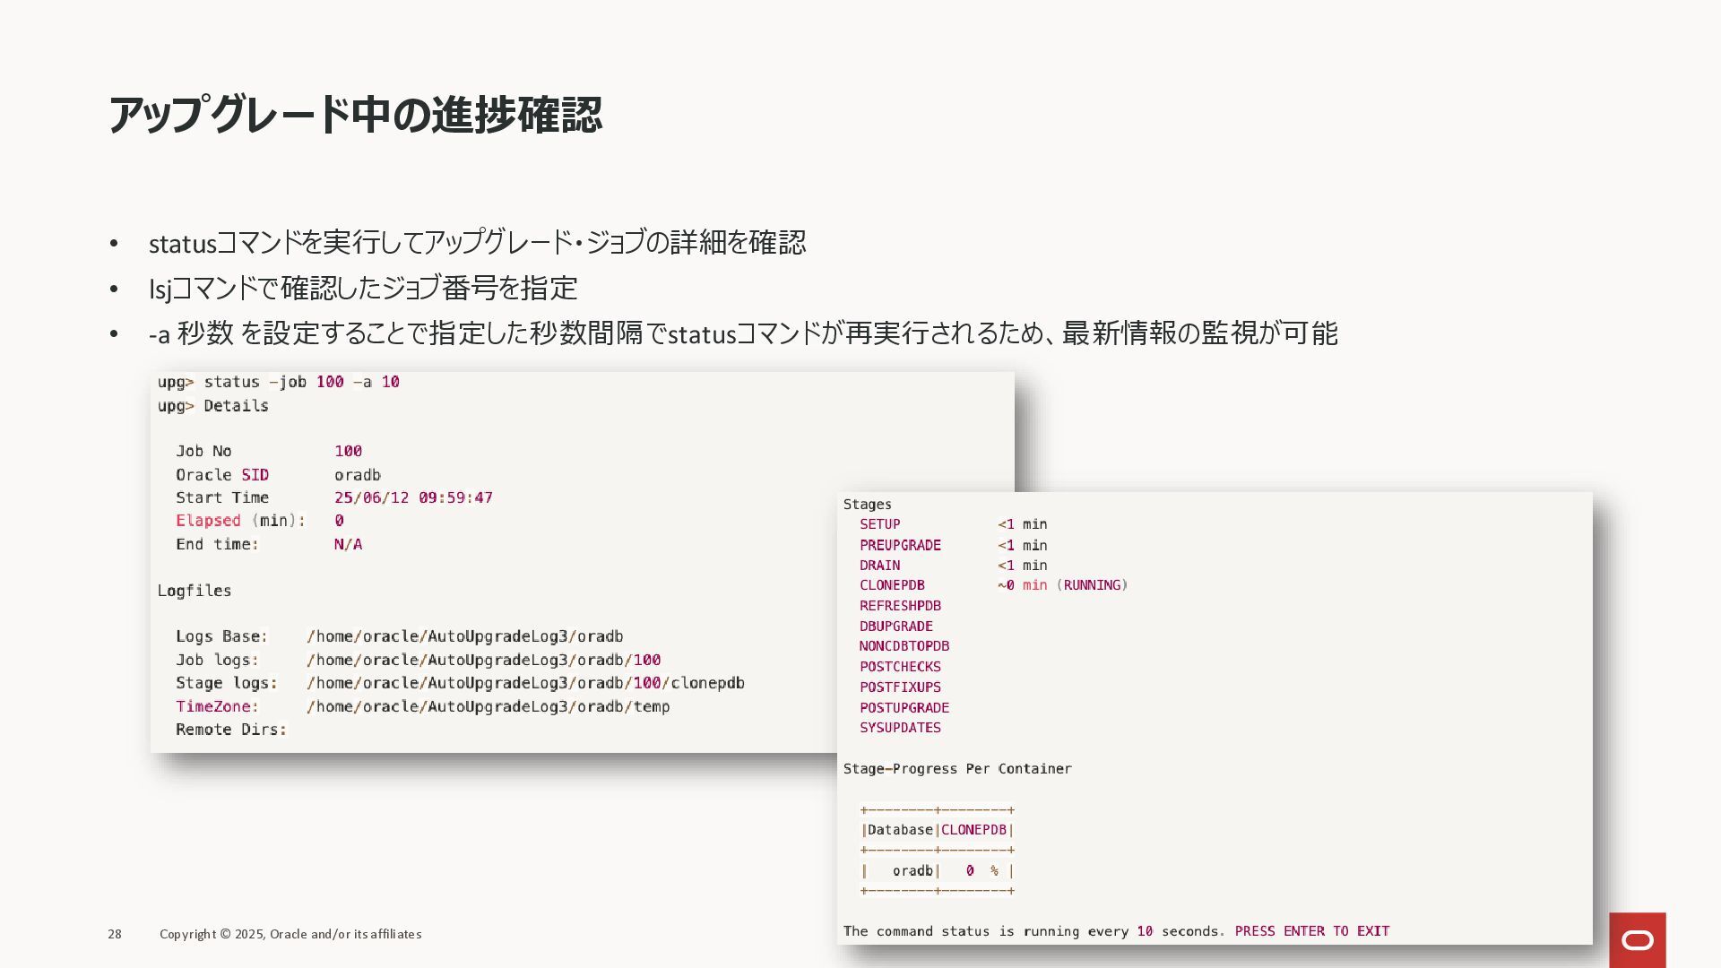Click the Oracle SID value oradb
The image size is (1721, 968).
358,475
